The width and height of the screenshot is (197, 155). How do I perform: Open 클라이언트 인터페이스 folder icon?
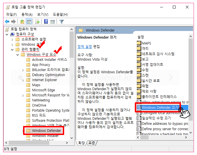[x=139, y=97]
